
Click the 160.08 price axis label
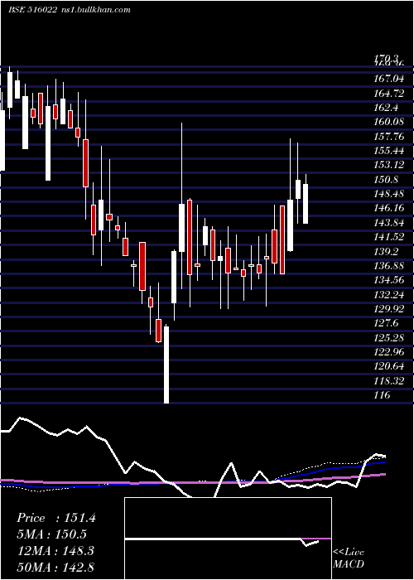pyautogui.click(x=388, y=122)
